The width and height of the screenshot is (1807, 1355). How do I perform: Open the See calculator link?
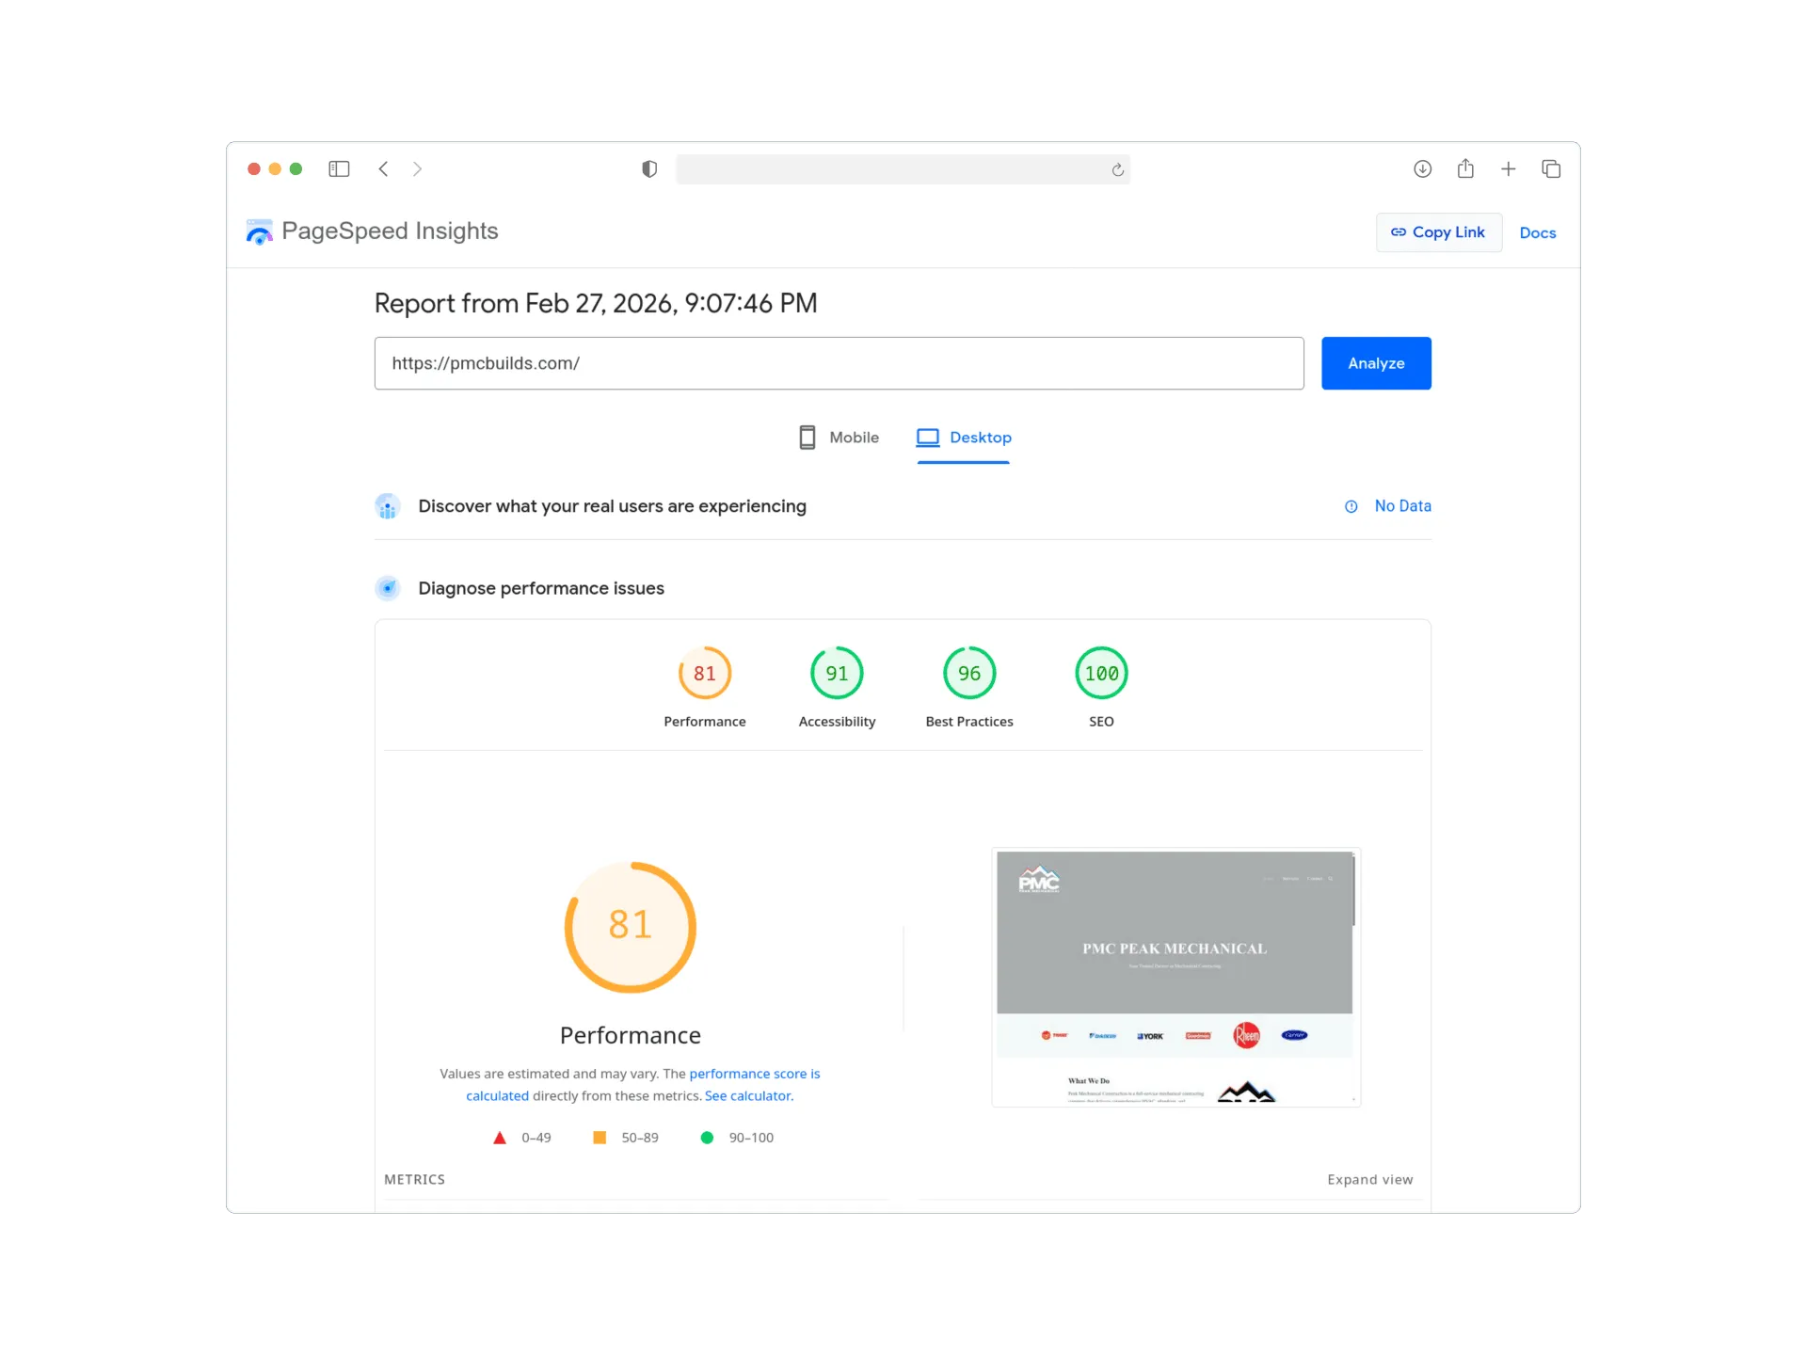click(x=748, y=1096)
